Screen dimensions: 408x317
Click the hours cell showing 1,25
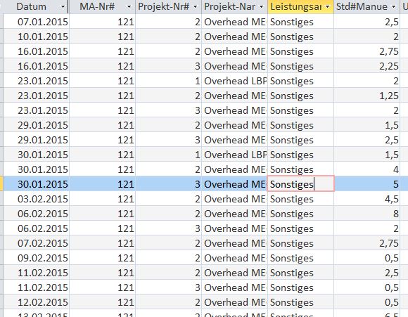coord(367,96)
